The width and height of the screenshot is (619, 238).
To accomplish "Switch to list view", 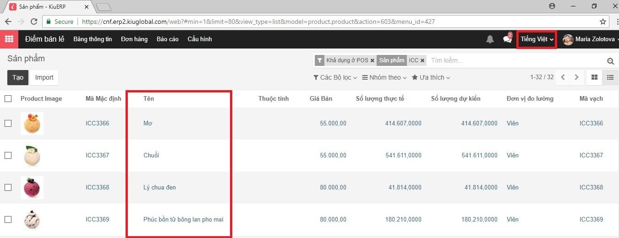I will click(x=610, y=77).
